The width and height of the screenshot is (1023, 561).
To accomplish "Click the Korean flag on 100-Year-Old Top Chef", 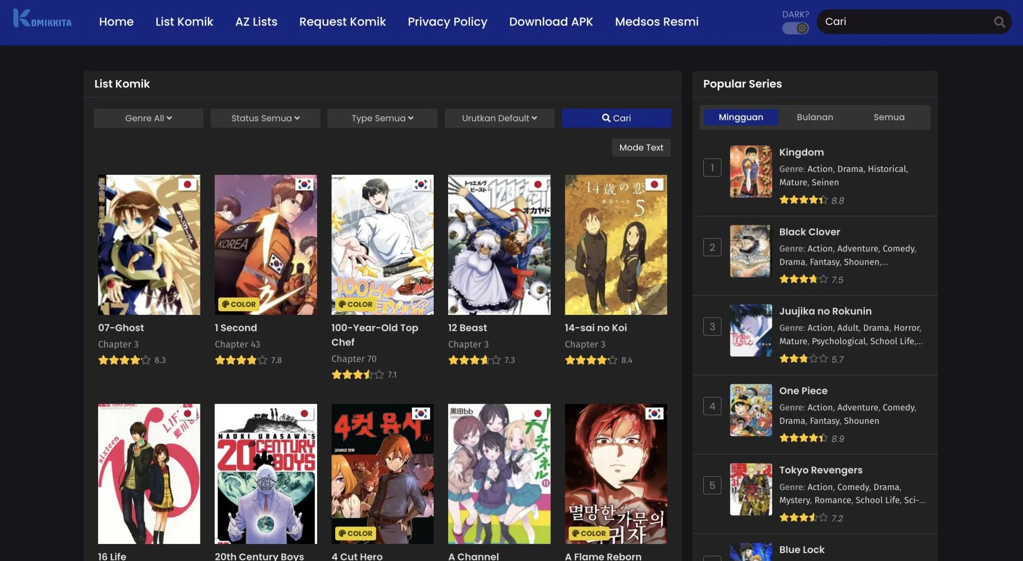I will click(x=421, y=184).
